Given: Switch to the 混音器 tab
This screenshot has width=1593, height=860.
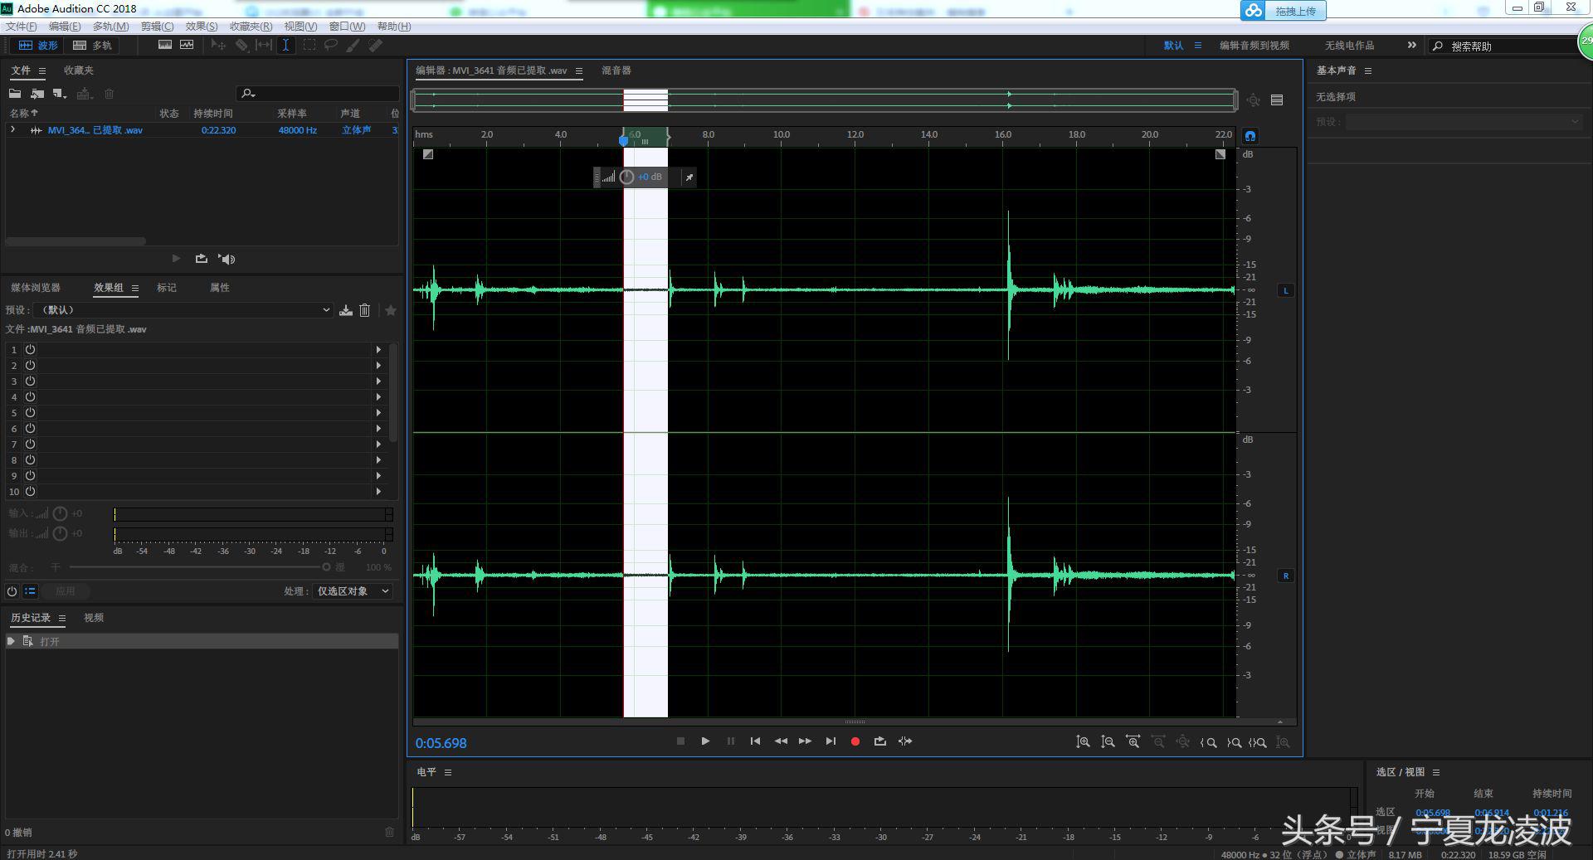Looking at the screenshot, I should pos(616,70).
